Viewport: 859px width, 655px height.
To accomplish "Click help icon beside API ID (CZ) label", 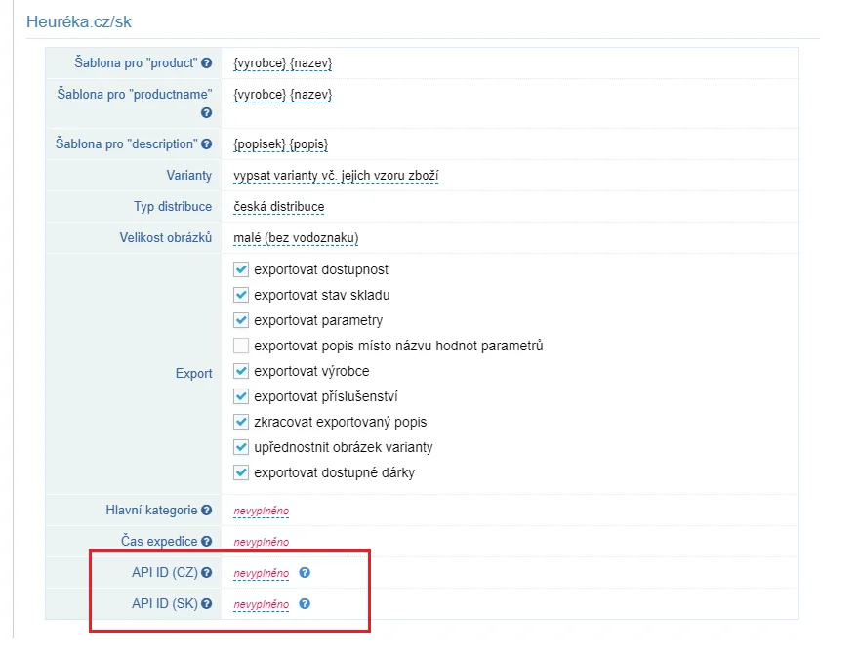I will (x=206, y=572).
